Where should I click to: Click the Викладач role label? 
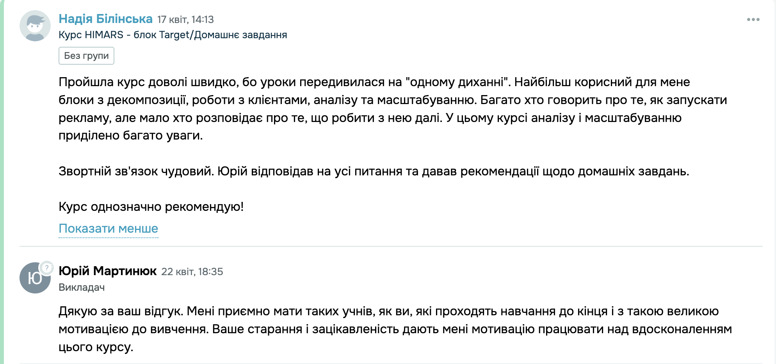pyautogui.click(x=82, y=288)
